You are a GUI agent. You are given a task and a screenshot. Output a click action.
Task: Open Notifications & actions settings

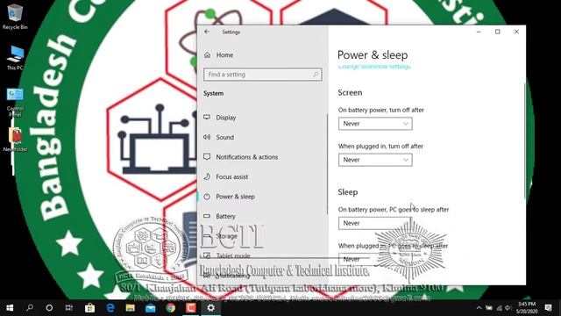click(x=247, y=157)
